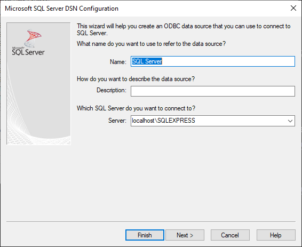Screen dimensions: 302x247
Task: Click the 'Name:' label
Action: [118, 62]
